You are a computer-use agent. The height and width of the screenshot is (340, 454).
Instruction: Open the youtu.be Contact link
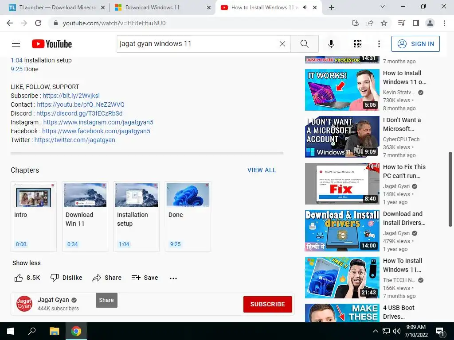tap(81, 104)
